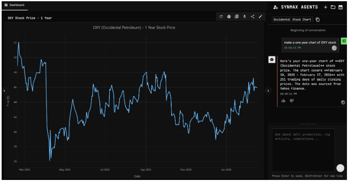The height and width of the screenshot is (182, 349).
Task: Open the folder icon in Synmax Agents header
Action: (333, 7)
